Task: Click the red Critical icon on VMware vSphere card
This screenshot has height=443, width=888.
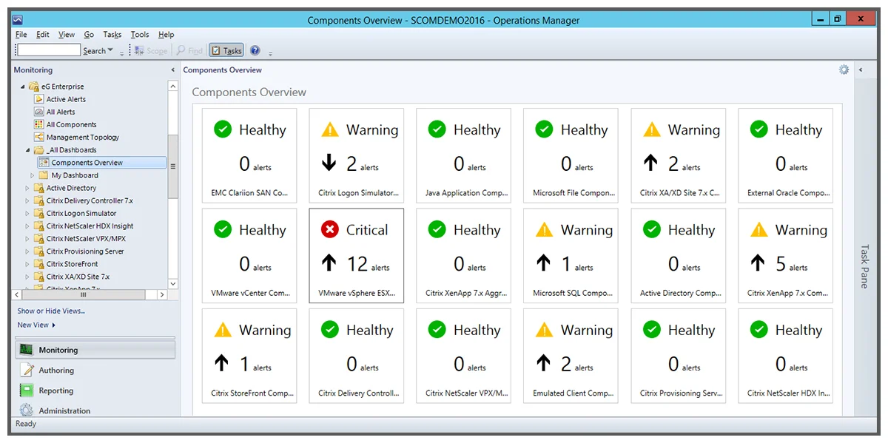Action: coord(330,230)
